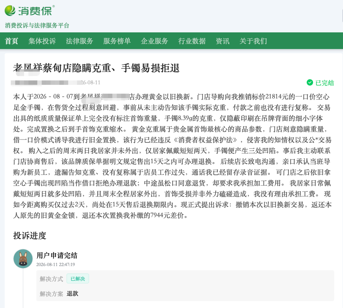
Task: Go to 集体投诉 in the nav bar
Action: coord(42,41)
